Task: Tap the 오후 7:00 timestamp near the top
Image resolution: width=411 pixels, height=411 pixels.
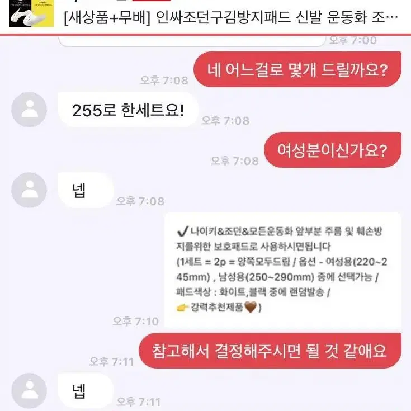Action: click(x=353, y=40)
